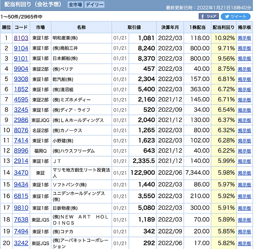
Task: Open stock code 2986 link
Action: click(21, 120)
